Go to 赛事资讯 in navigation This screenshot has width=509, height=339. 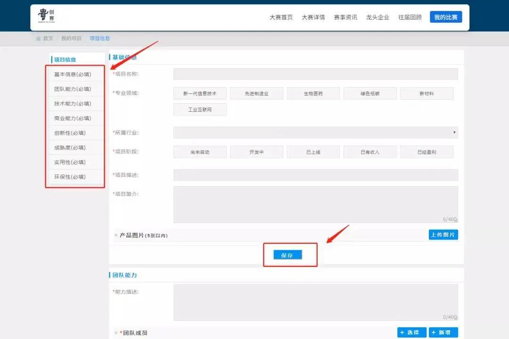point(345,17)
